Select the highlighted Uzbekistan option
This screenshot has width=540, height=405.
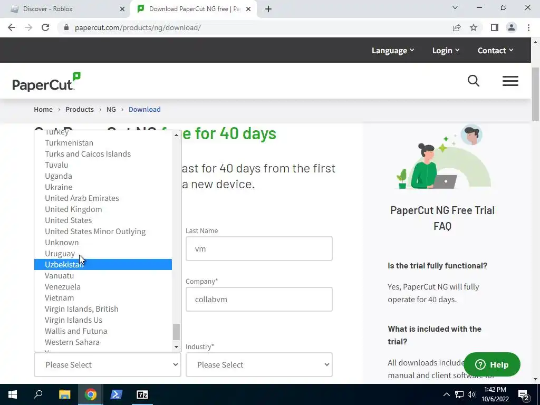click(103, 265)
